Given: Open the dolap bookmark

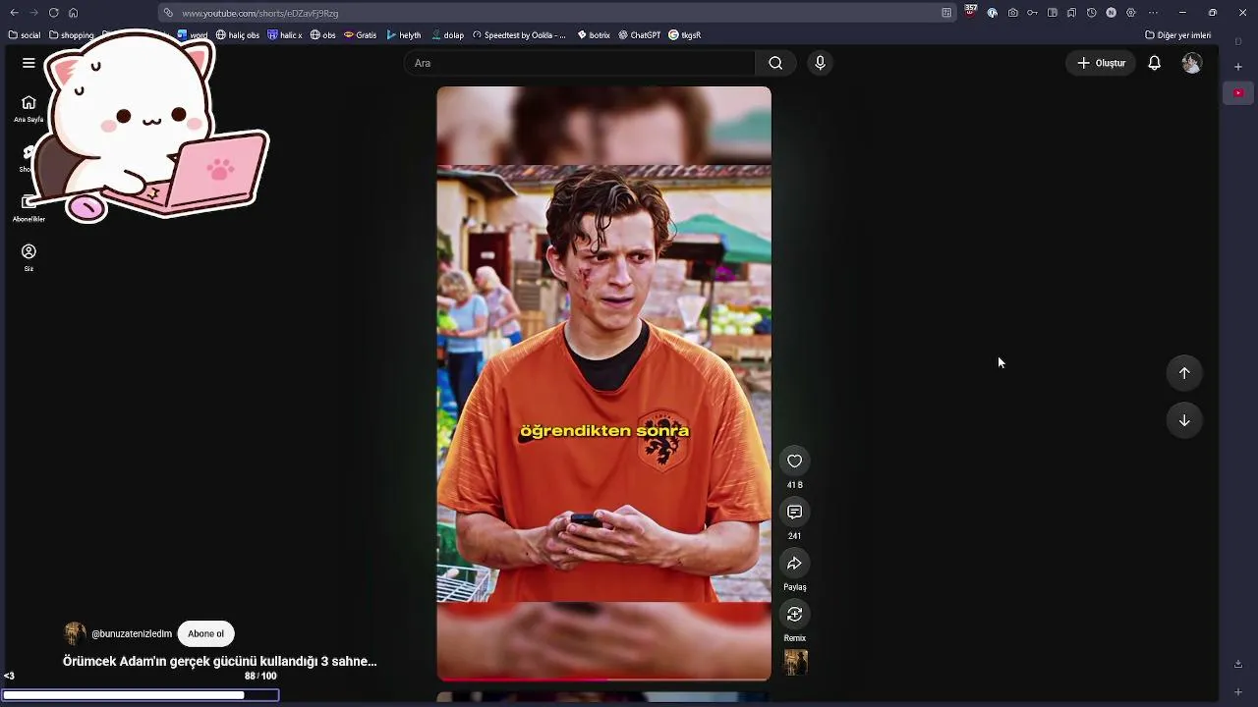Looking at the screenshot, I should click(447, 35).
